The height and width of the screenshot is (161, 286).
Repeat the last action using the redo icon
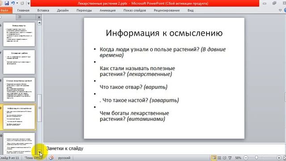[22, 3]
